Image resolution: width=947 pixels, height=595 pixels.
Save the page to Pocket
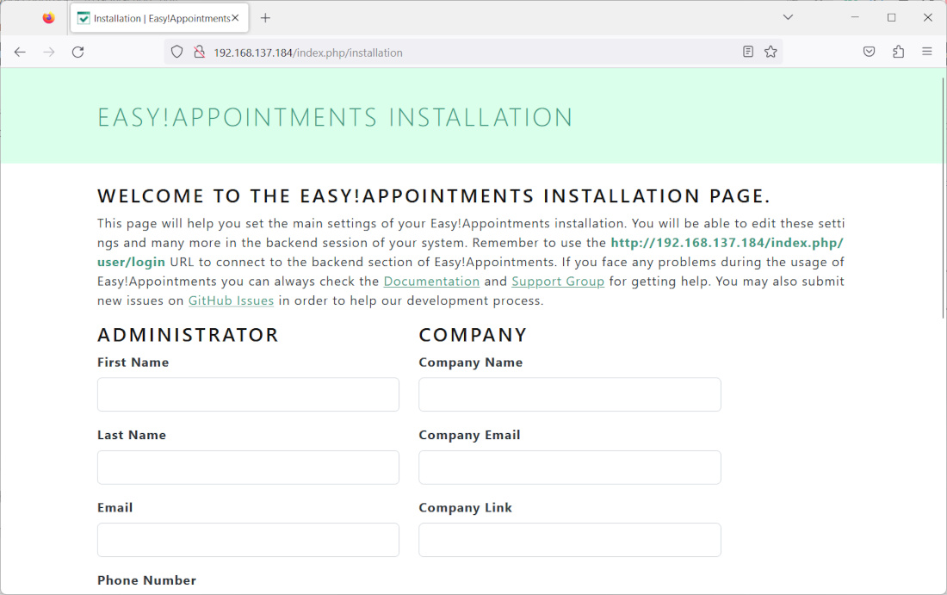point(870,52)
